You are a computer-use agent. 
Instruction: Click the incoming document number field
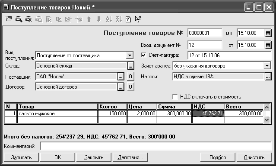pyautogui.click(x=205, y=45)
